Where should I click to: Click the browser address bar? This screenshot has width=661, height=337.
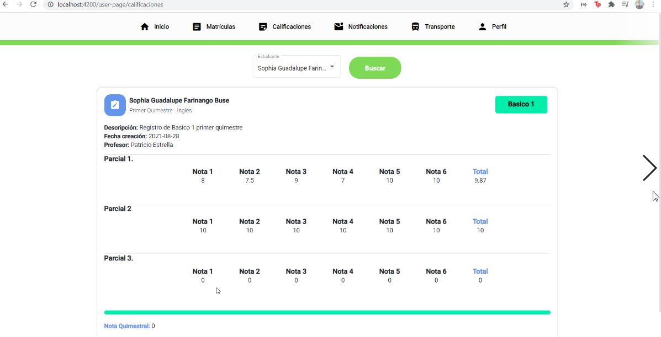point(166,5)
